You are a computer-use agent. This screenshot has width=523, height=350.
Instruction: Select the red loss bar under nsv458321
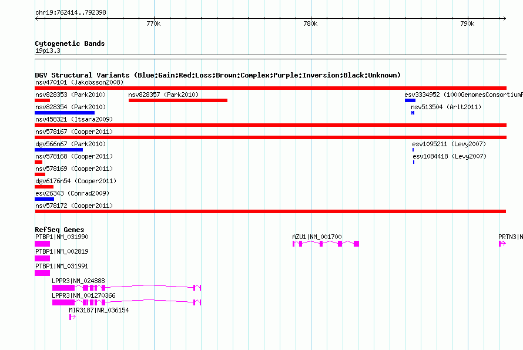click(270, 125)
